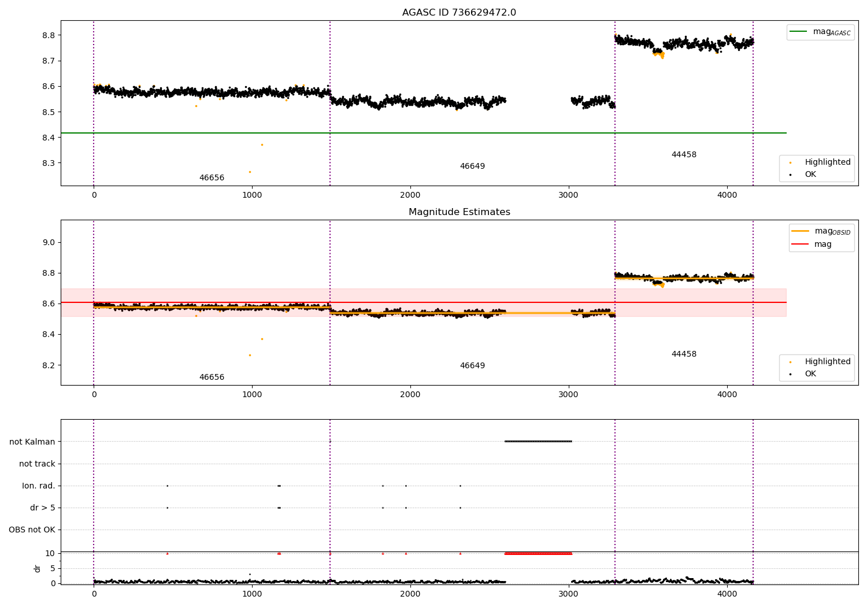
Task: Click the red line sample beside 'mag' legend
Action: (801, 244)
